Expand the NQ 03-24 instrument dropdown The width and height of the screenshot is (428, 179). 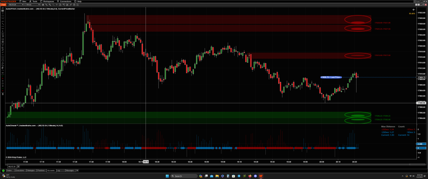(17, 4)
